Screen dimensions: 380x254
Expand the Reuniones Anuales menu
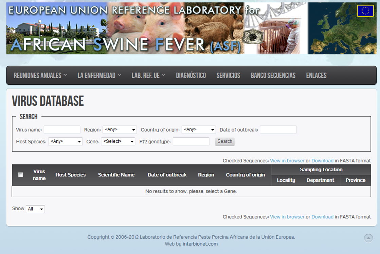(x=40, y=76)
